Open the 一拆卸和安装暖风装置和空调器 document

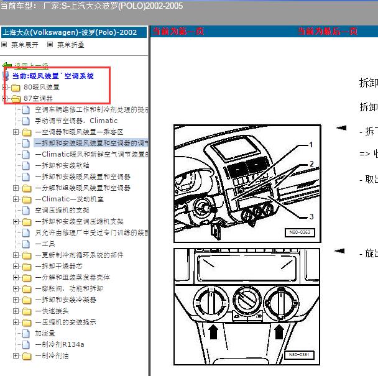click(x=83, y=177)
